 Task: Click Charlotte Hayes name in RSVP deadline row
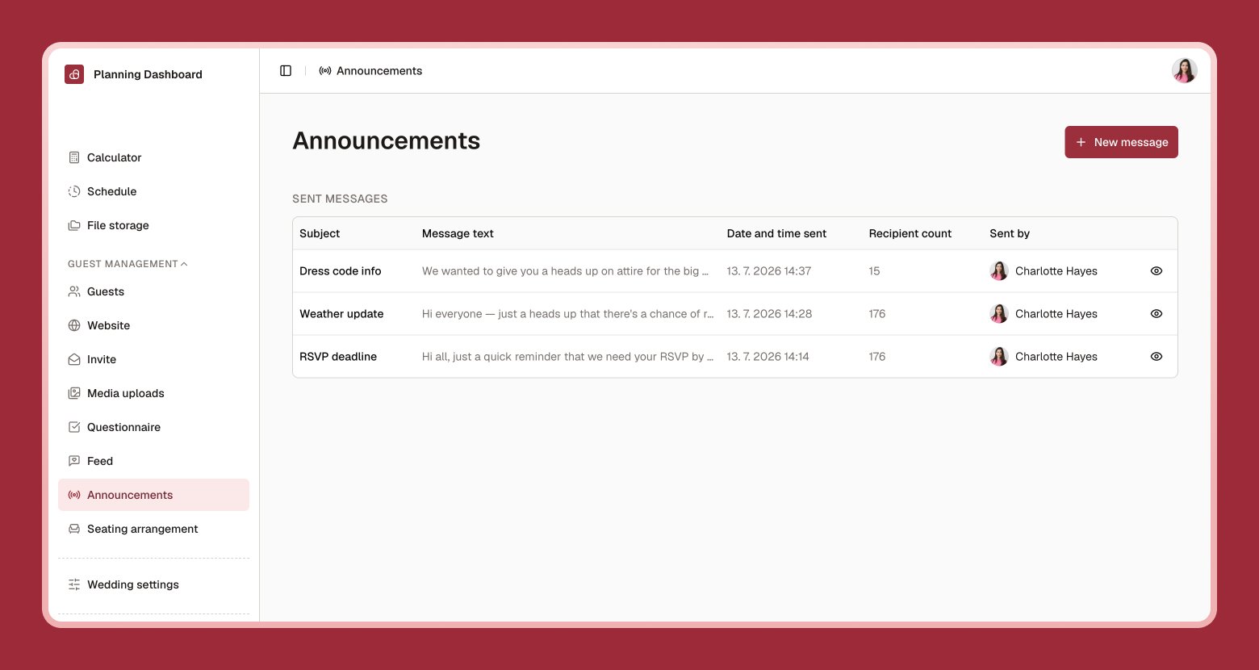pyautogui.click(x=1056, y=357)
